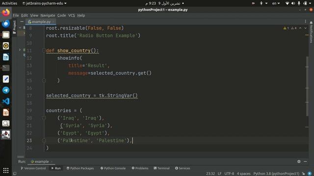
Task: Click the line 23 number in gutter
Action: point(29,140)
